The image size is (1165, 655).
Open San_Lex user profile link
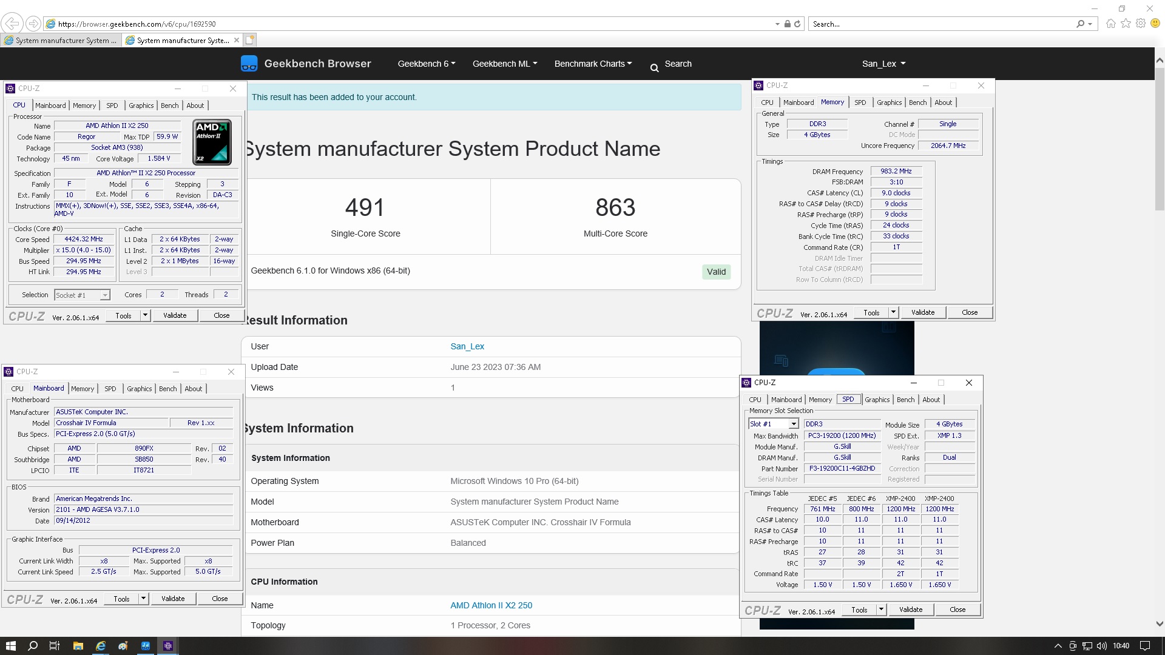click(x=467, y=346)
